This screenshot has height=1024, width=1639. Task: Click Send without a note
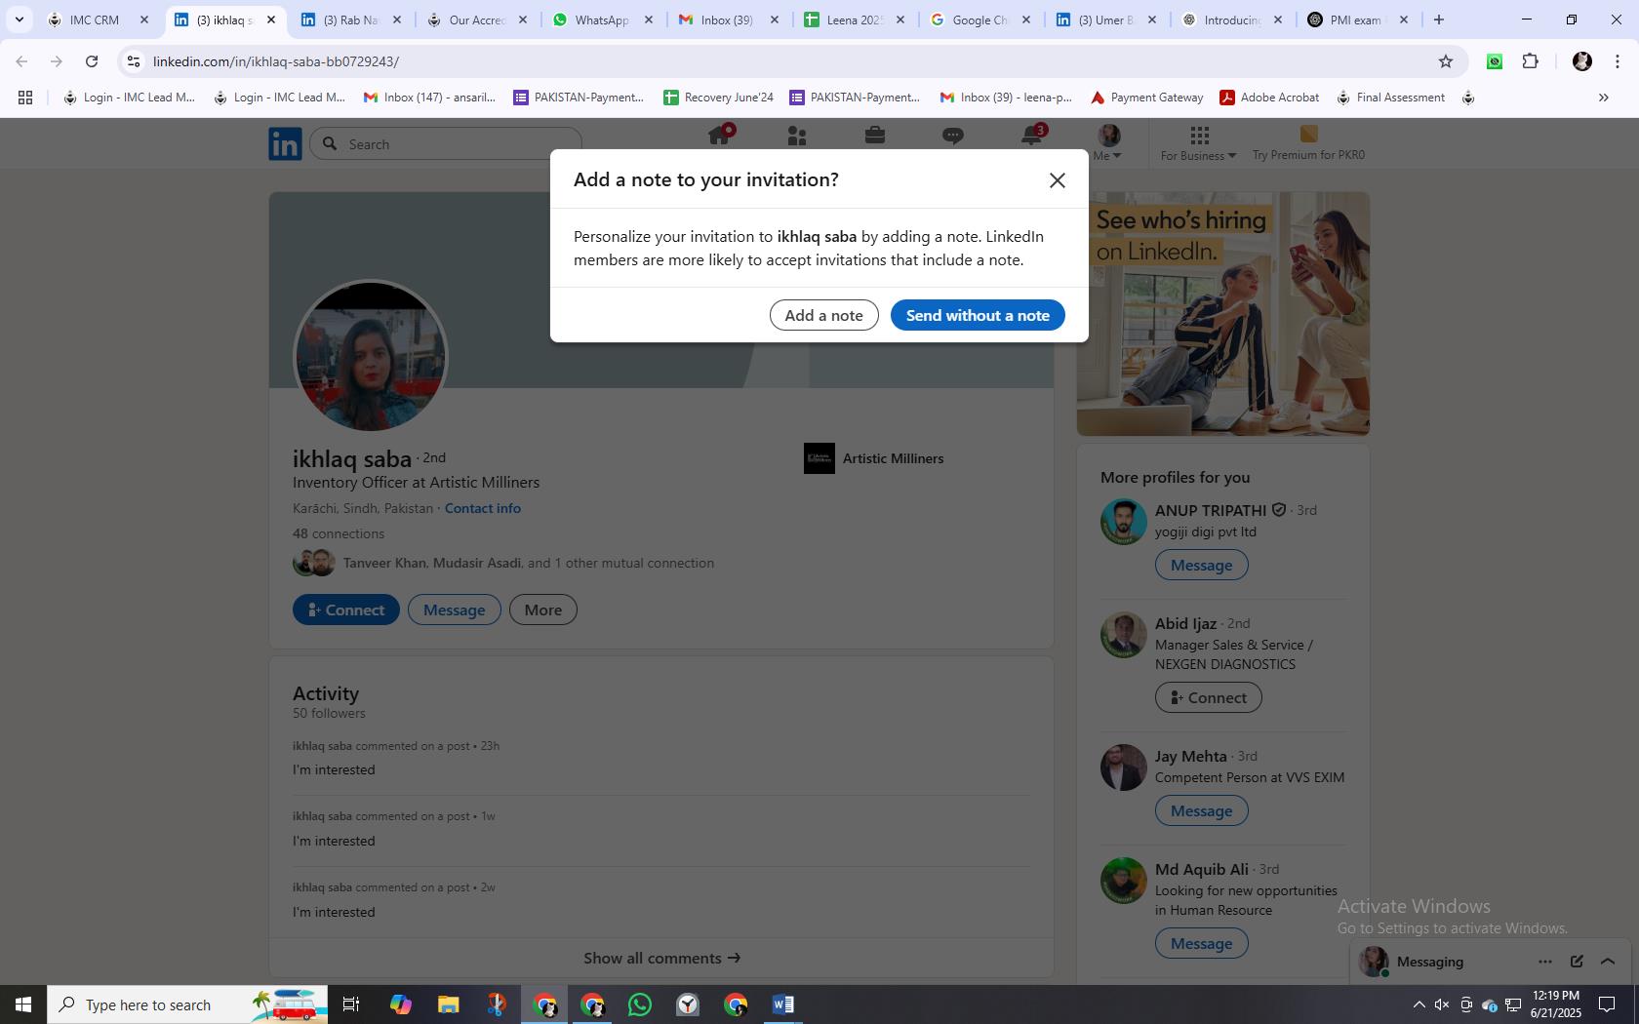click(978, 315)
